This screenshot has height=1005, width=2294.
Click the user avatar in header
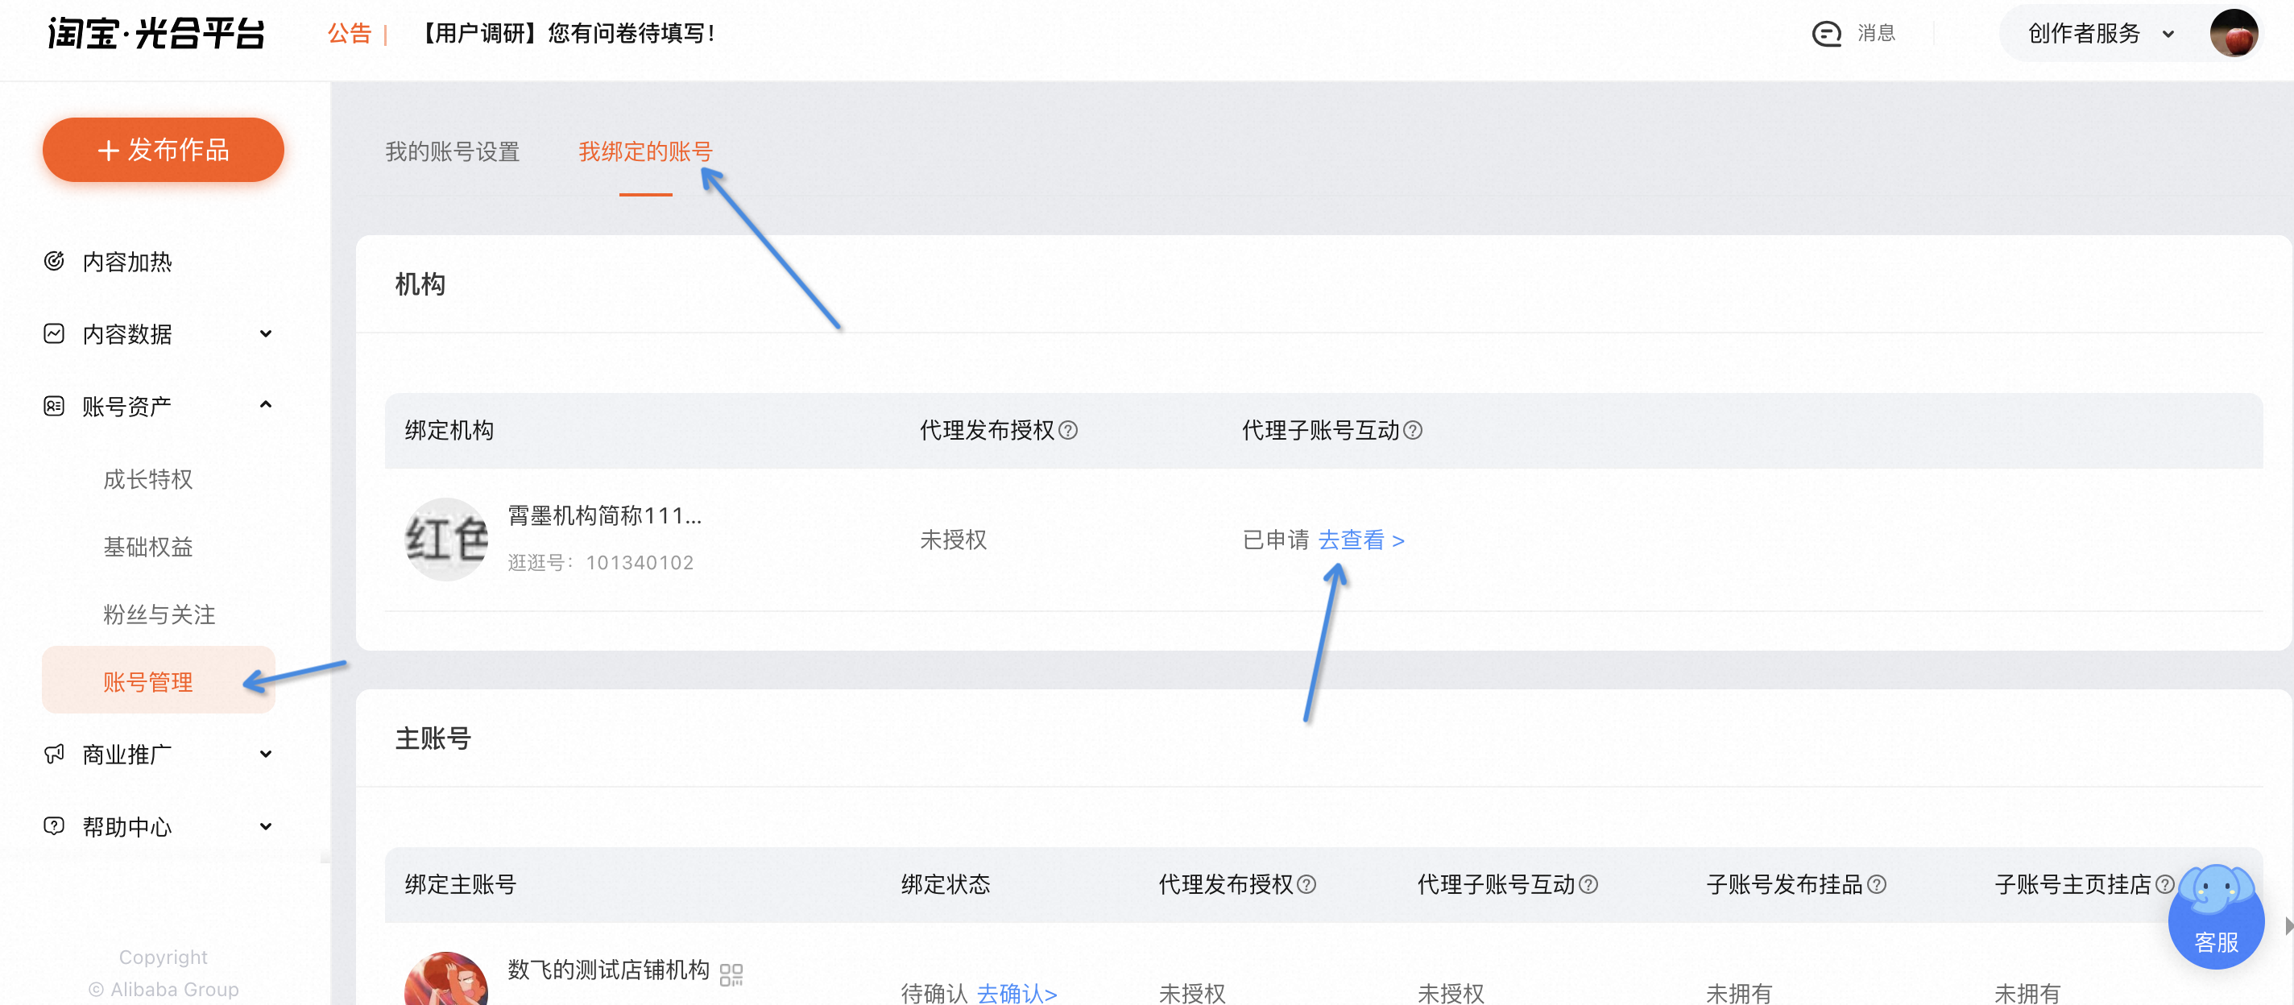click(2234, 34)
